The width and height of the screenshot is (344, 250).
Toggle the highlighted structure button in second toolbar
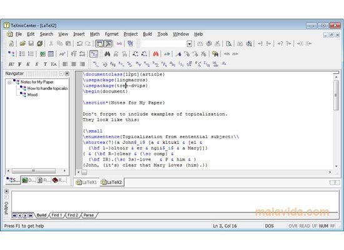(x=94, y=54)
